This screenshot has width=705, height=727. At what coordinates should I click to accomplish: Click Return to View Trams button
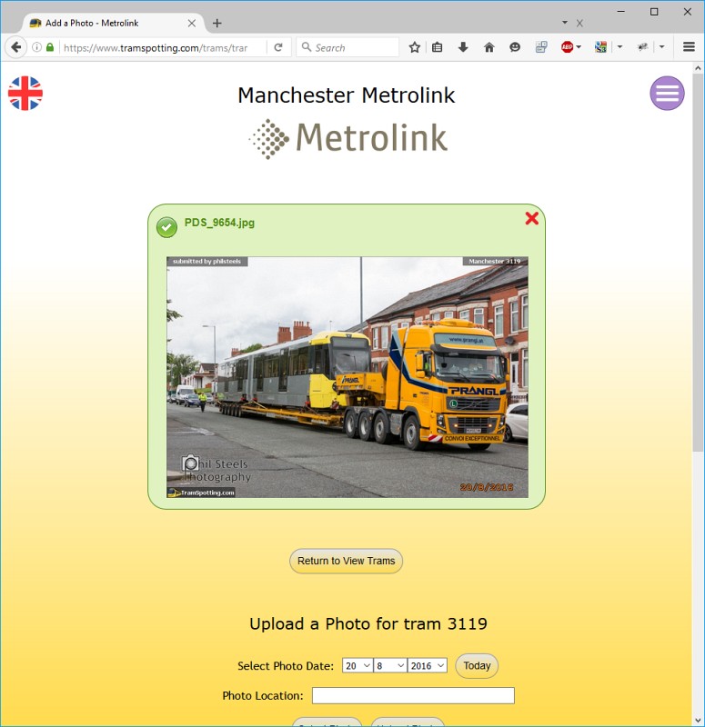(x=347, y=561)
